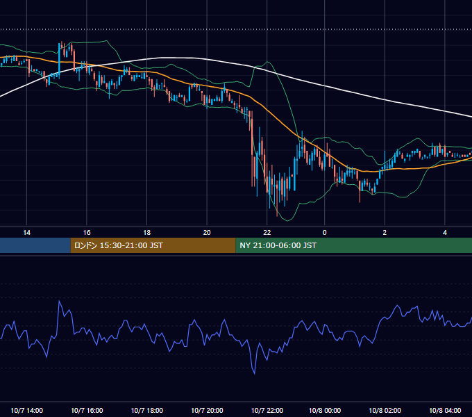This screenshot has width=472, height=417.
Task: Select the 16 hour axis label
Action: 87,233
